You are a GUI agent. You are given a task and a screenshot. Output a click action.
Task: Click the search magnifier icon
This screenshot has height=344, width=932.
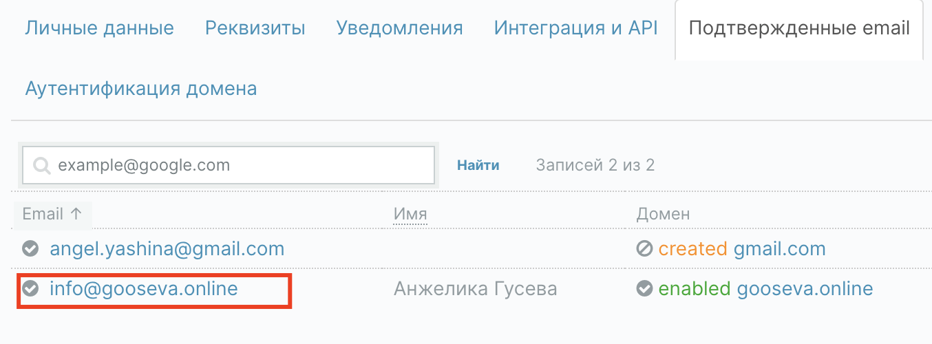(41, 166)
